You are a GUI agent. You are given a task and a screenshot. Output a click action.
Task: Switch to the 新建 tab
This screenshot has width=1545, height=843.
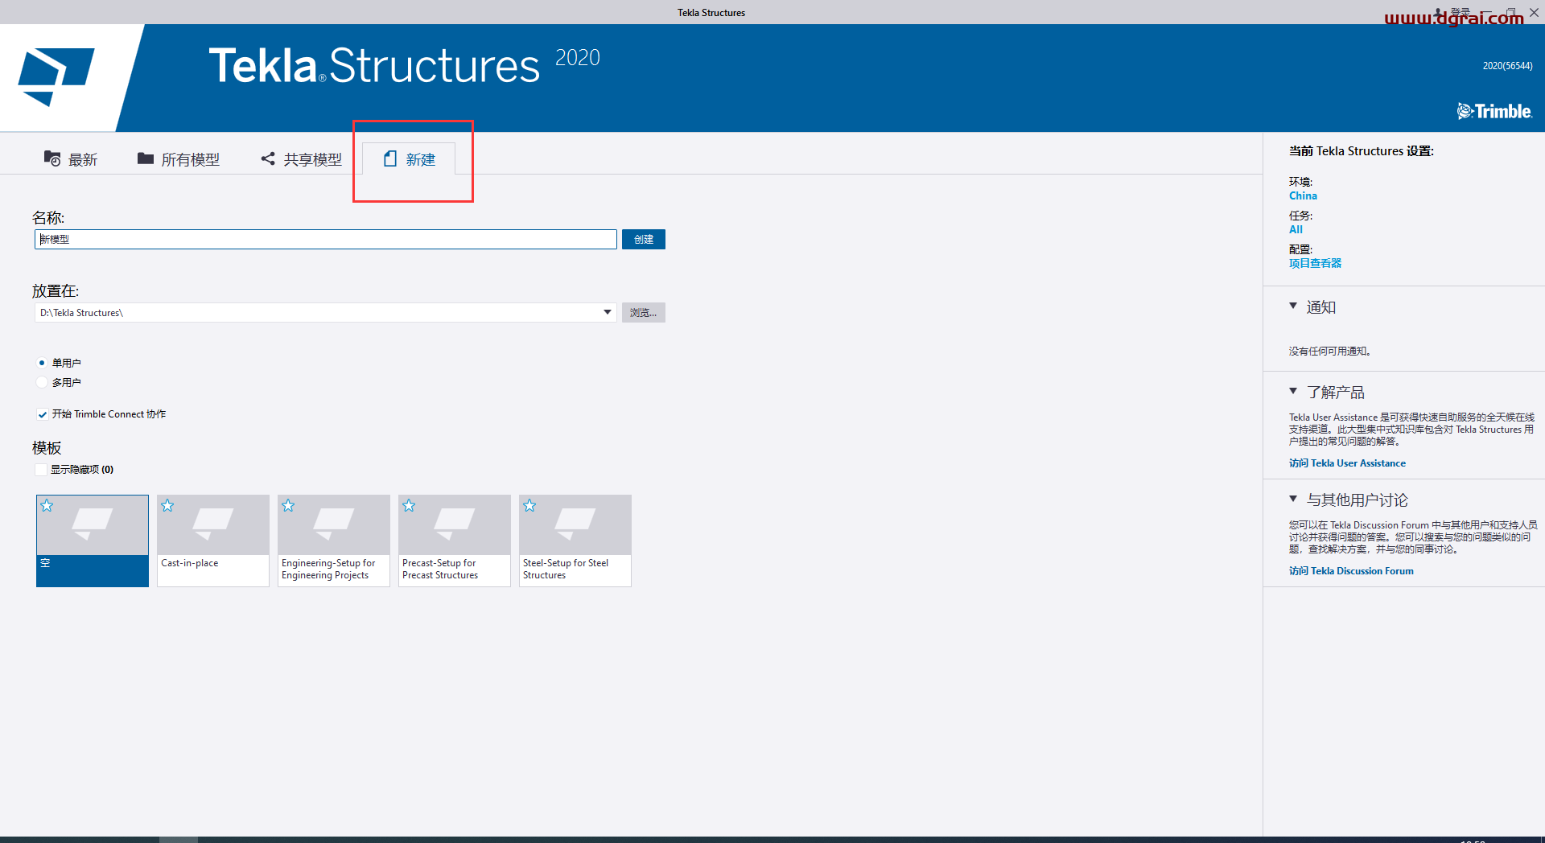tap(410, 159)
